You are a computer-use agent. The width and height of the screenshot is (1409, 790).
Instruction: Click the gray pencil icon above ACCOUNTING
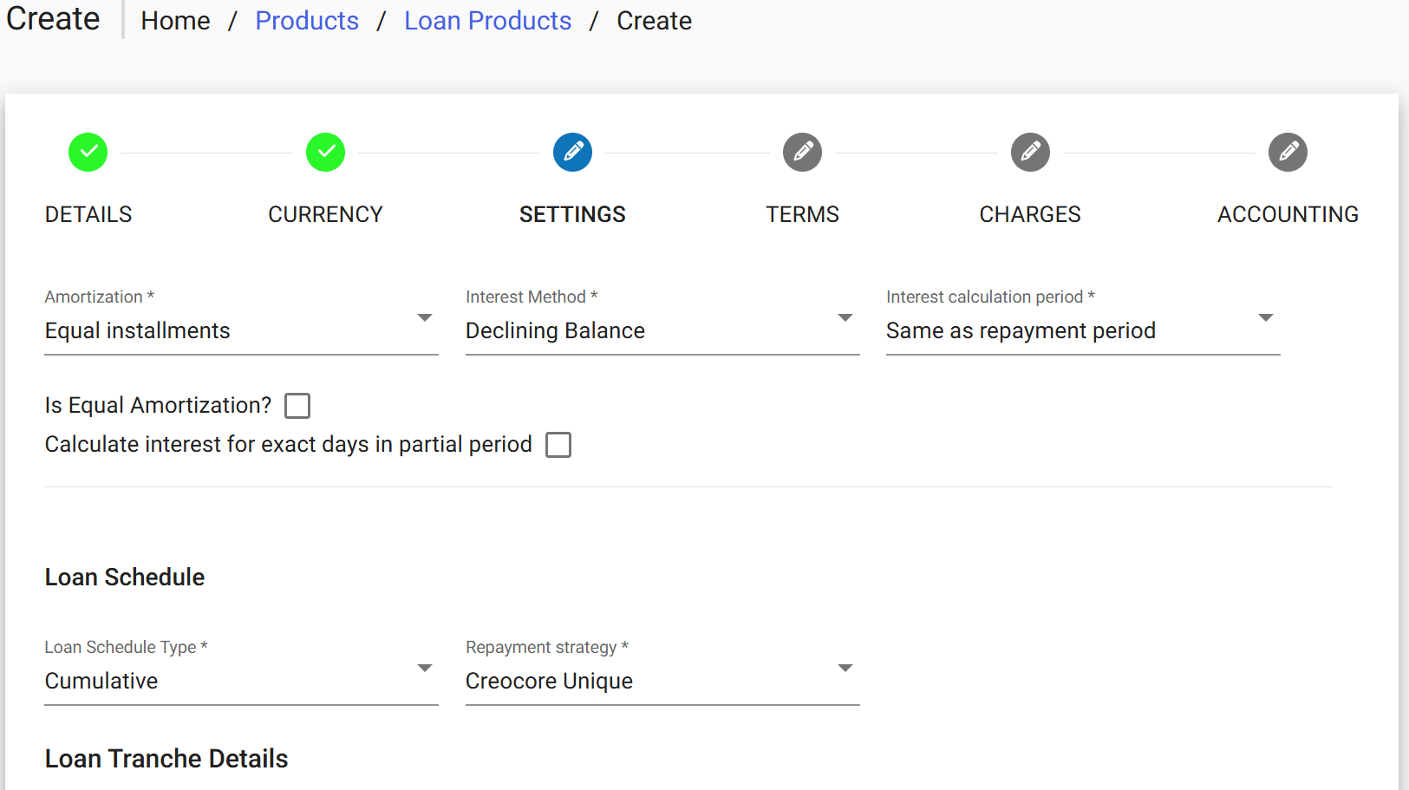tap(1288, 153)
